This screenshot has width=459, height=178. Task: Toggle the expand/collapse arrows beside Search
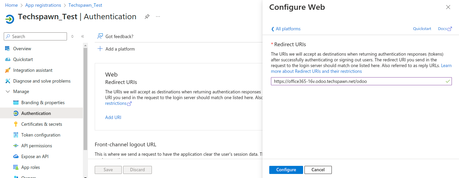(x=72, y=36)
